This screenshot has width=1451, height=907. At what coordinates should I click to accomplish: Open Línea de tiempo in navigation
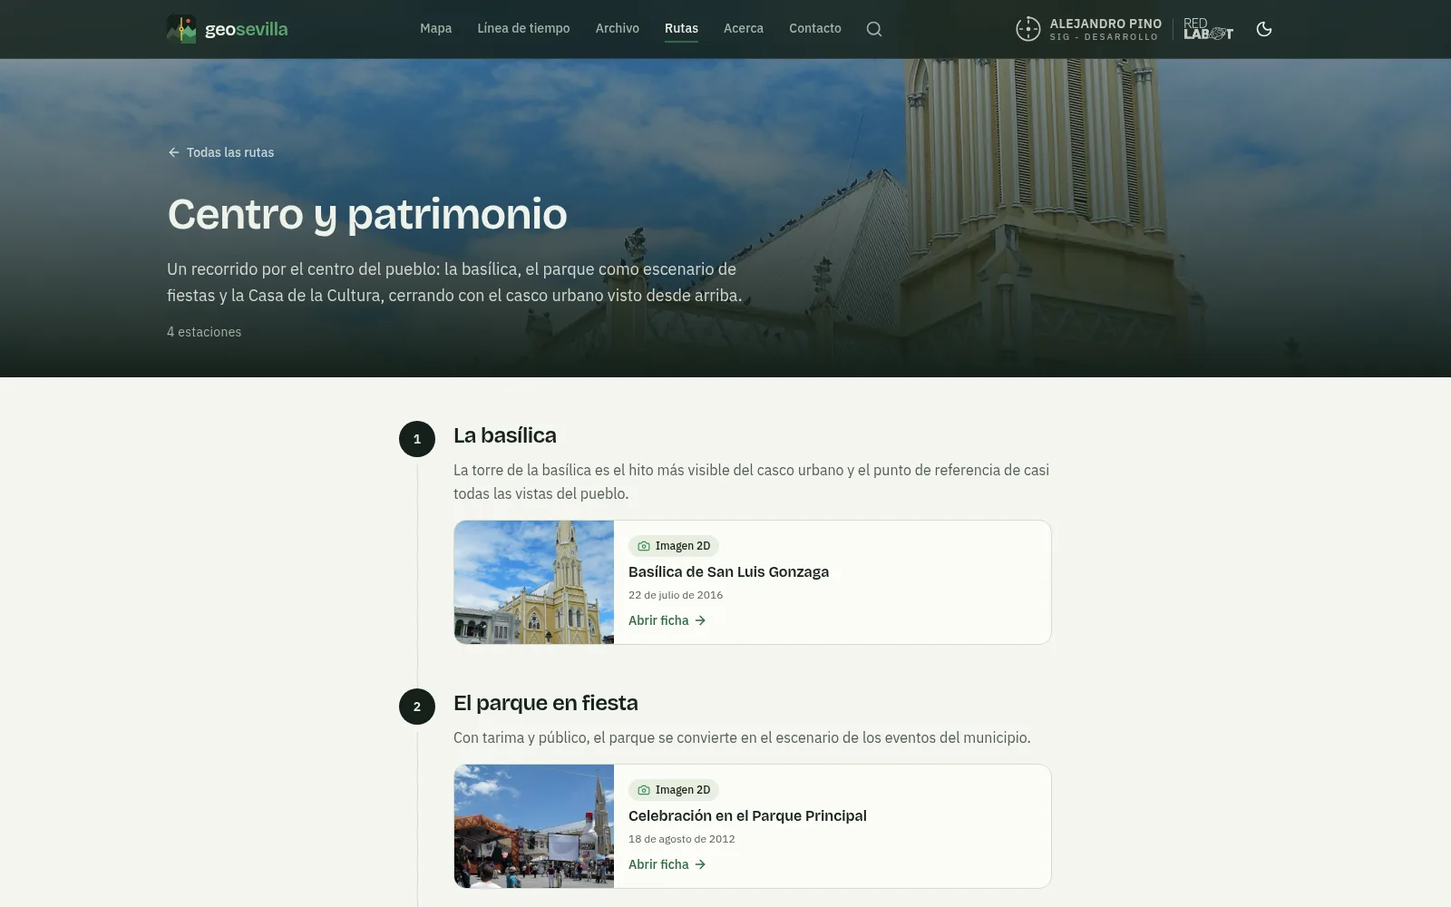pyautogui.click(x=524, y=28)
